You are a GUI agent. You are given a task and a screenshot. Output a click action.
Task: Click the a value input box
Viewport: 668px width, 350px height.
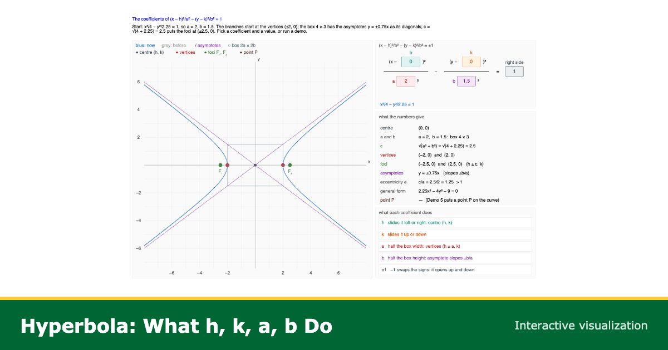pos(406,81)
